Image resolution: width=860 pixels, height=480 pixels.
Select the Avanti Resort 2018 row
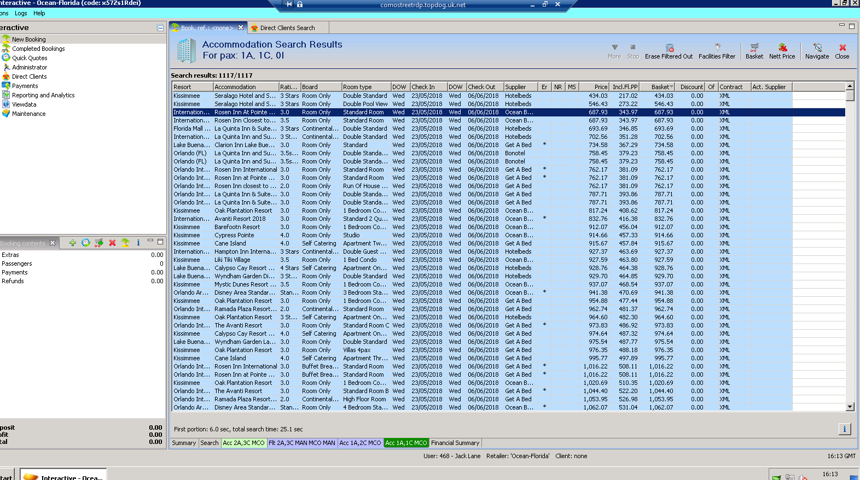pyautogui.click(x=509, y=219)
